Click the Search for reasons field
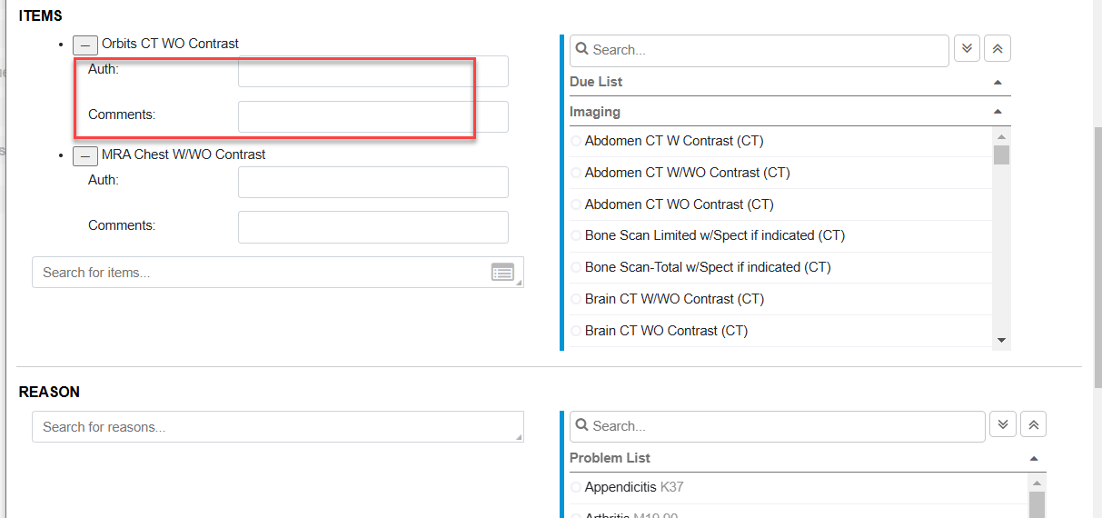 (x=277, y=427)
